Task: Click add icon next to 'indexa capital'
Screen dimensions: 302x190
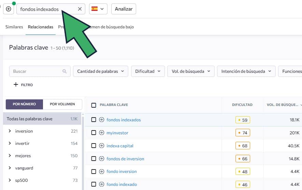Action: (x=101, y=146)
